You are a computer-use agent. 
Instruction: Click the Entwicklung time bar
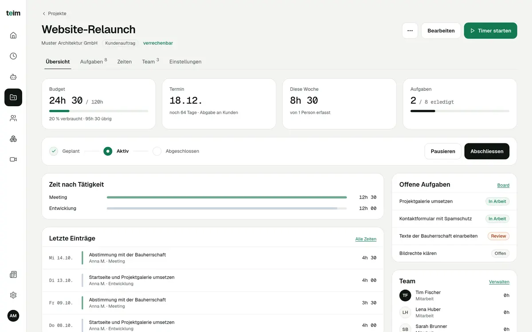[227, 208]
